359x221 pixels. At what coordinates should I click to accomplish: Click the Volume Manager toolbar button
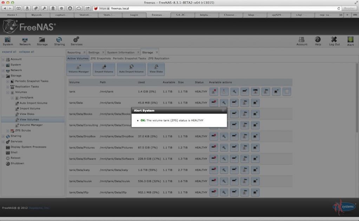[79, 69]
